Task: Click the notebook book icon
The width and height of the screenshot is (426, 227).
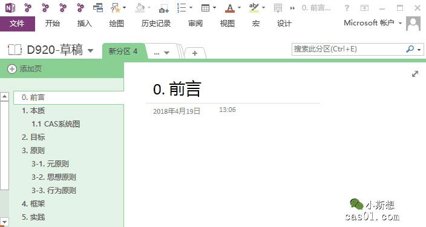Action: coord(15,50)
